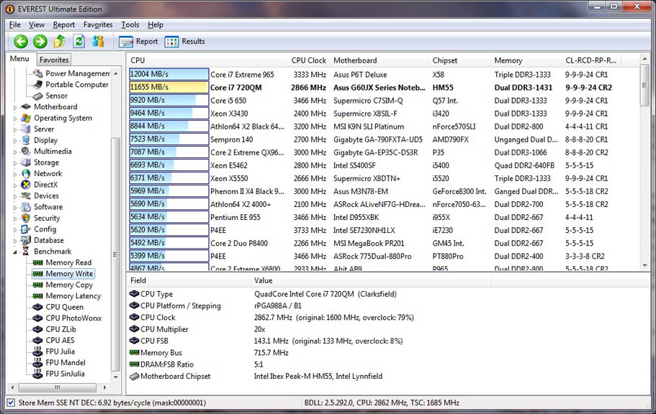Expand the Operating System tree node
This screenshot has height=414, width=656.
tap(15, 119)
